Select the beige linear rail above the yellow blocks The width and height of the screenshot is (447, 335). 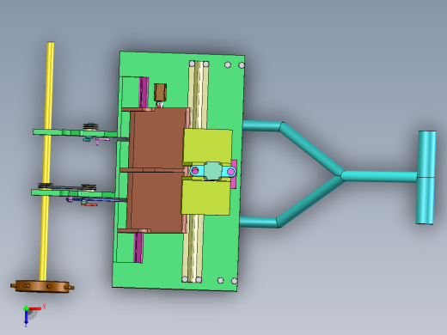199,94
